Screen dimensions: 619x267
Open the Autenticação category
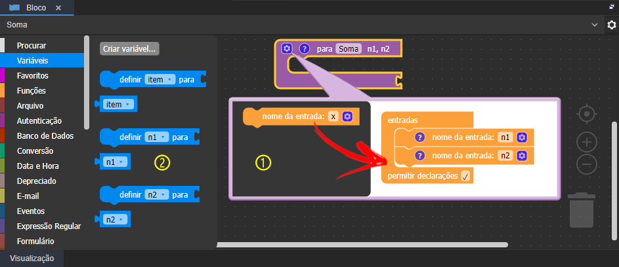coord(42,121)
